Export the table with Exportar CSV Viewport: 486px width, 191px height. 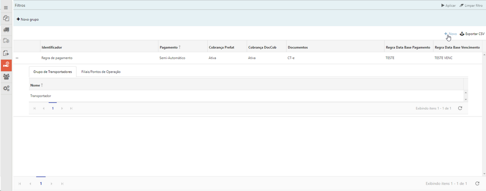(472, 34)
